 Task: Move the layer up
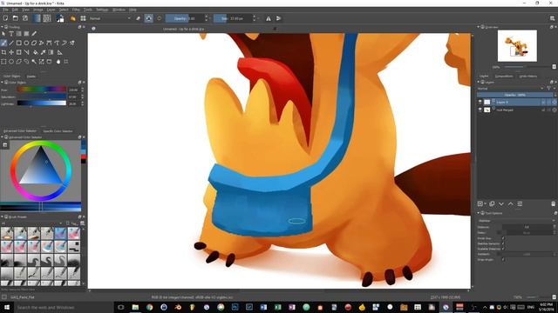point(510,203)
